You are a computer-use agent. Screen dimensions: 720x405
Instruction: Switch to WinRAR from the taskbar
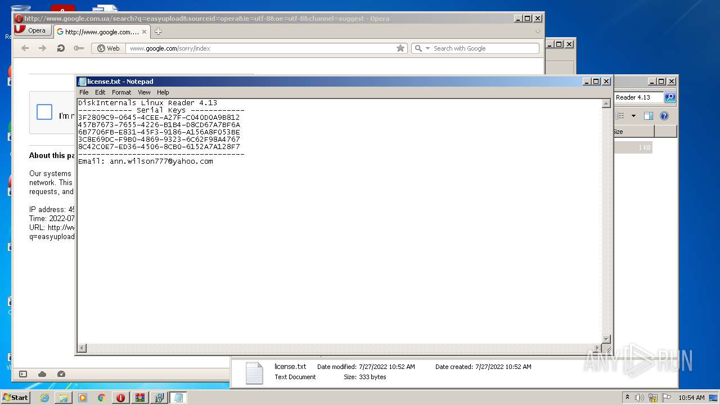tap(139, 398)
